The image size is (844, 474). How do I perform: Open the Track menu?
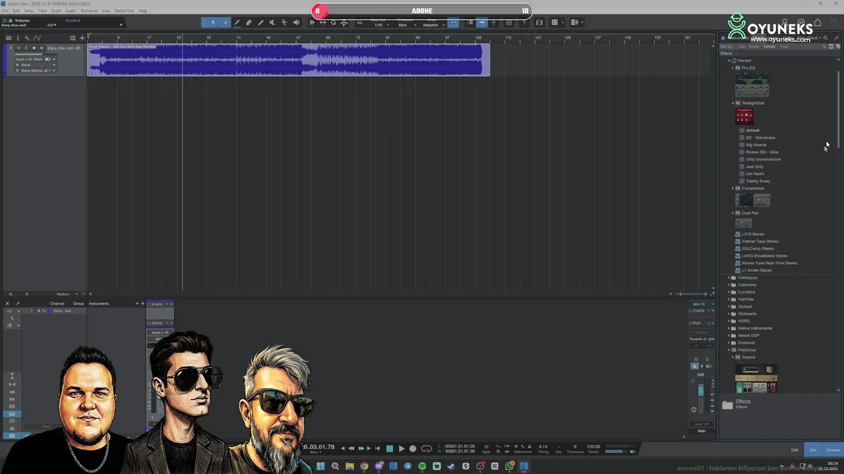coord(42,11)
